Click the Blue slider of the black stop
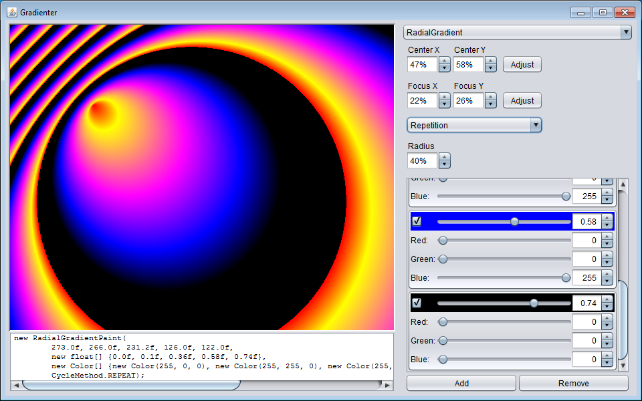Viewport: 642px width, 401px height. point(504,360)
